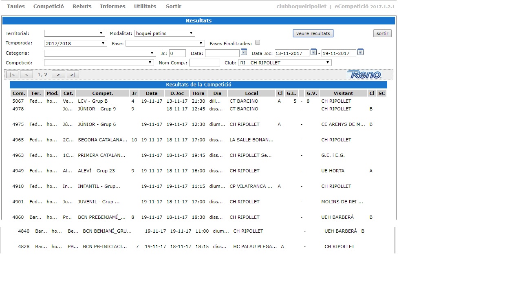Click CE ARENYS DE M visitor cell
The width and height of the screenshot is (505, 284).
coord(343,124)
